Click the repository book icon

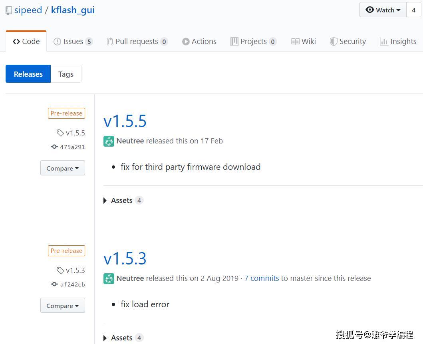click(x=8, y=10)
